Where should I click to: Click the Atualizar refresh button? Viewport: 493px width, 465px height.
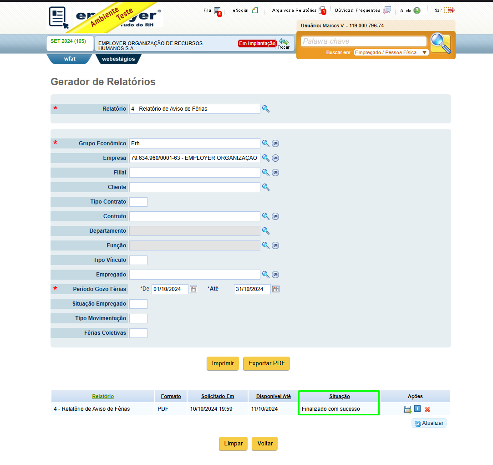coord(429,423)
